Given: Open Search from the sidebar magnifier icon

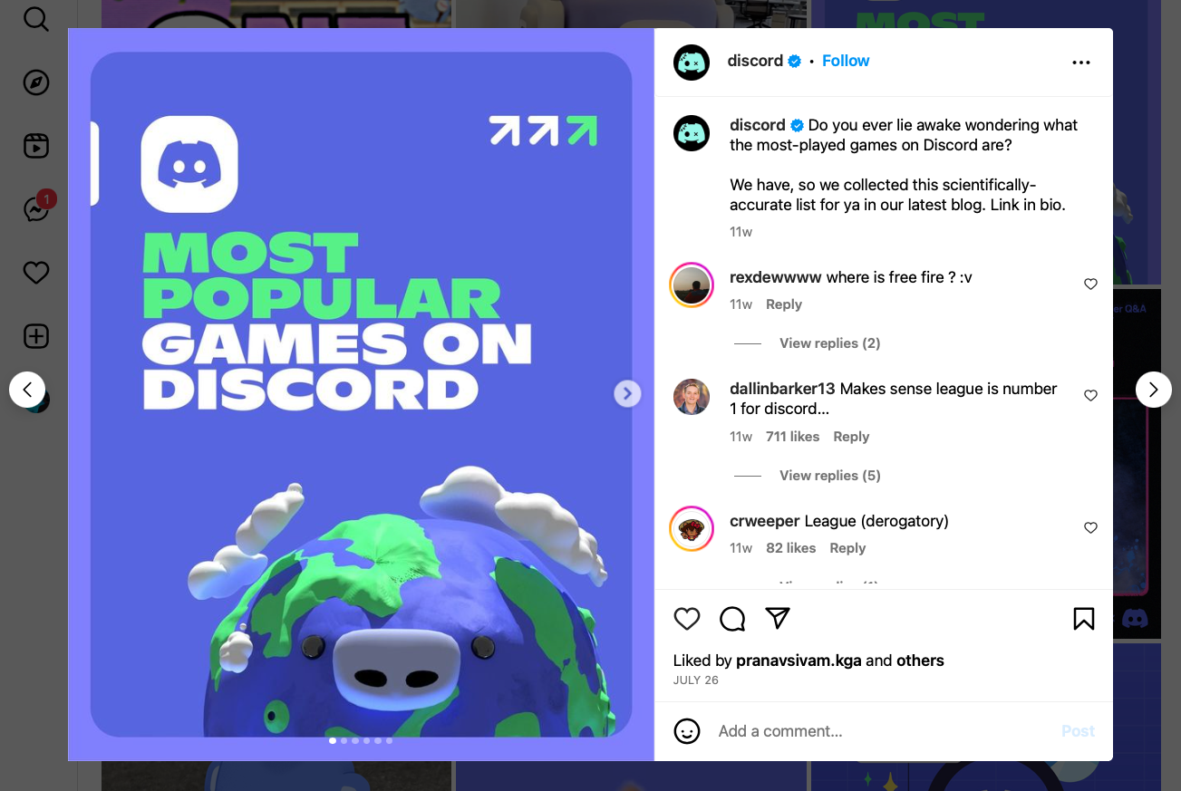Looking at the screenshot, I should point(36,18).
